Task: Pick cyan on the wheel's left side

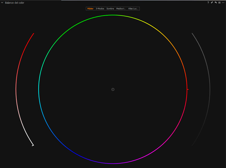Action: coord(39,89)
